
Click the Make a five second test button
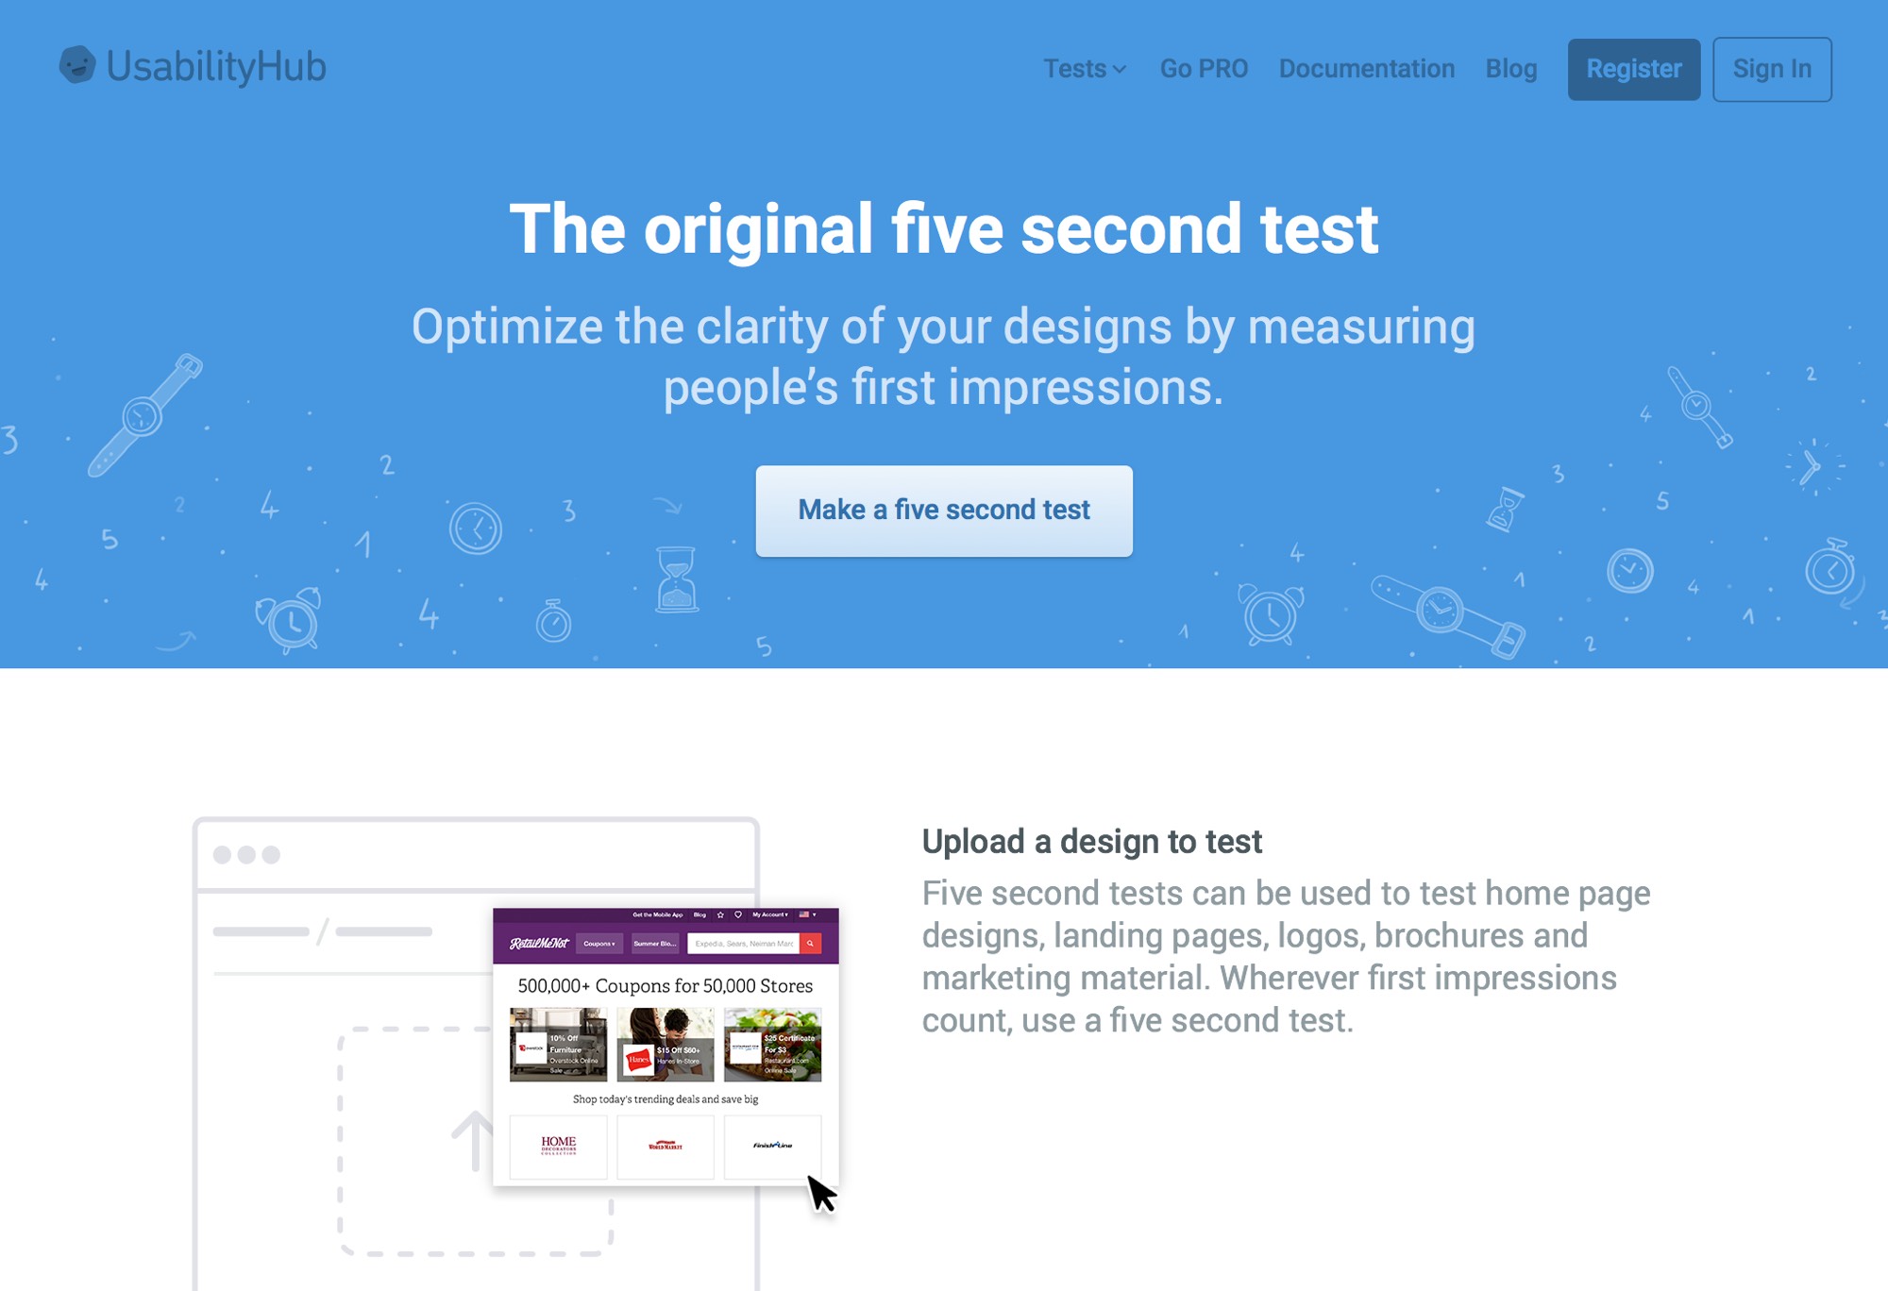pyautogui.click(x=944, y=508)
